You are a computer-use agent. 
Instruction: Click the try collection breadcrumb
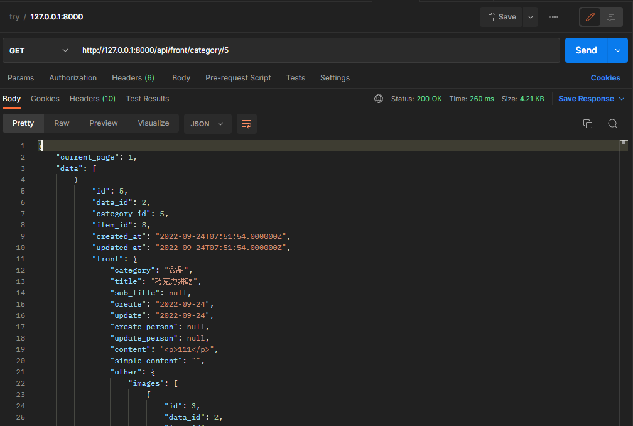(x=14, y=17)
